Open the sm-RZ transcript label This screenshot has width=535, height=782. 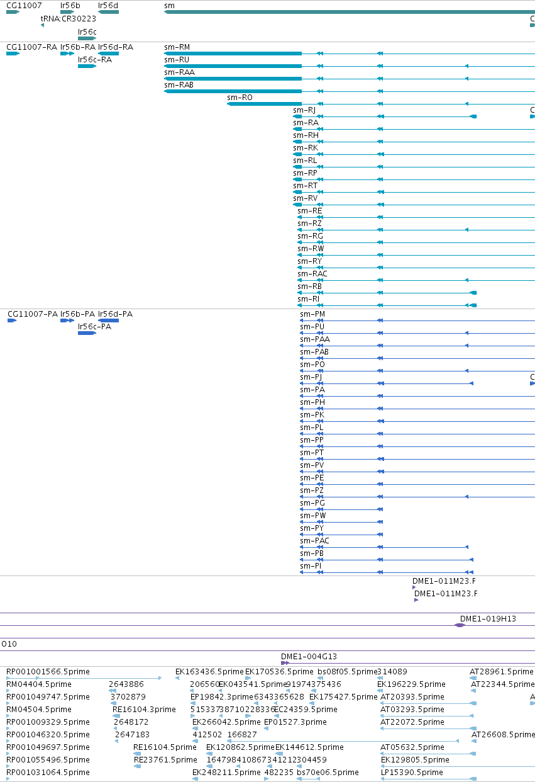tap(309, 224)
